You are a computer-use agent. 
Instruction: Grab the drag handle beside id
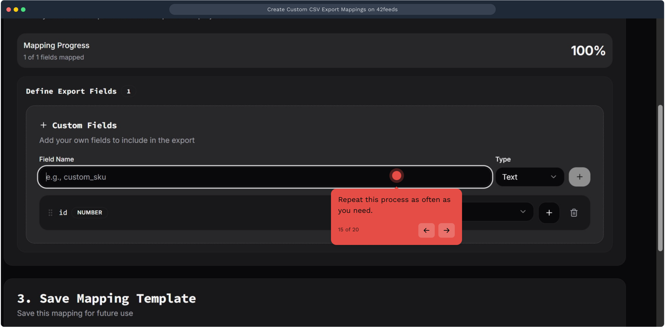click(x=50, y=213)
